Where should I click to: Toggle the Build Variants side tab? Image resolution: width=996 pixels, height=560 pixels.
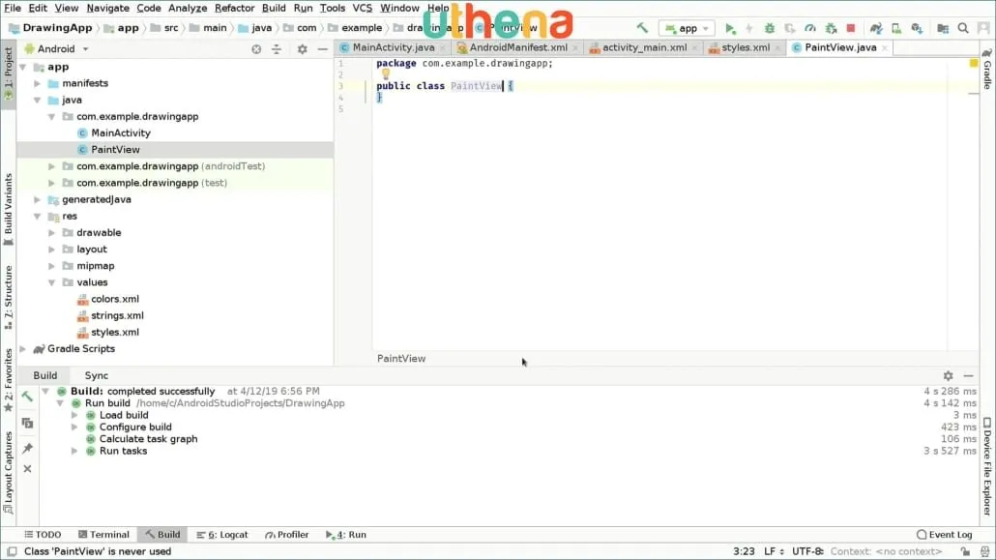9,210
